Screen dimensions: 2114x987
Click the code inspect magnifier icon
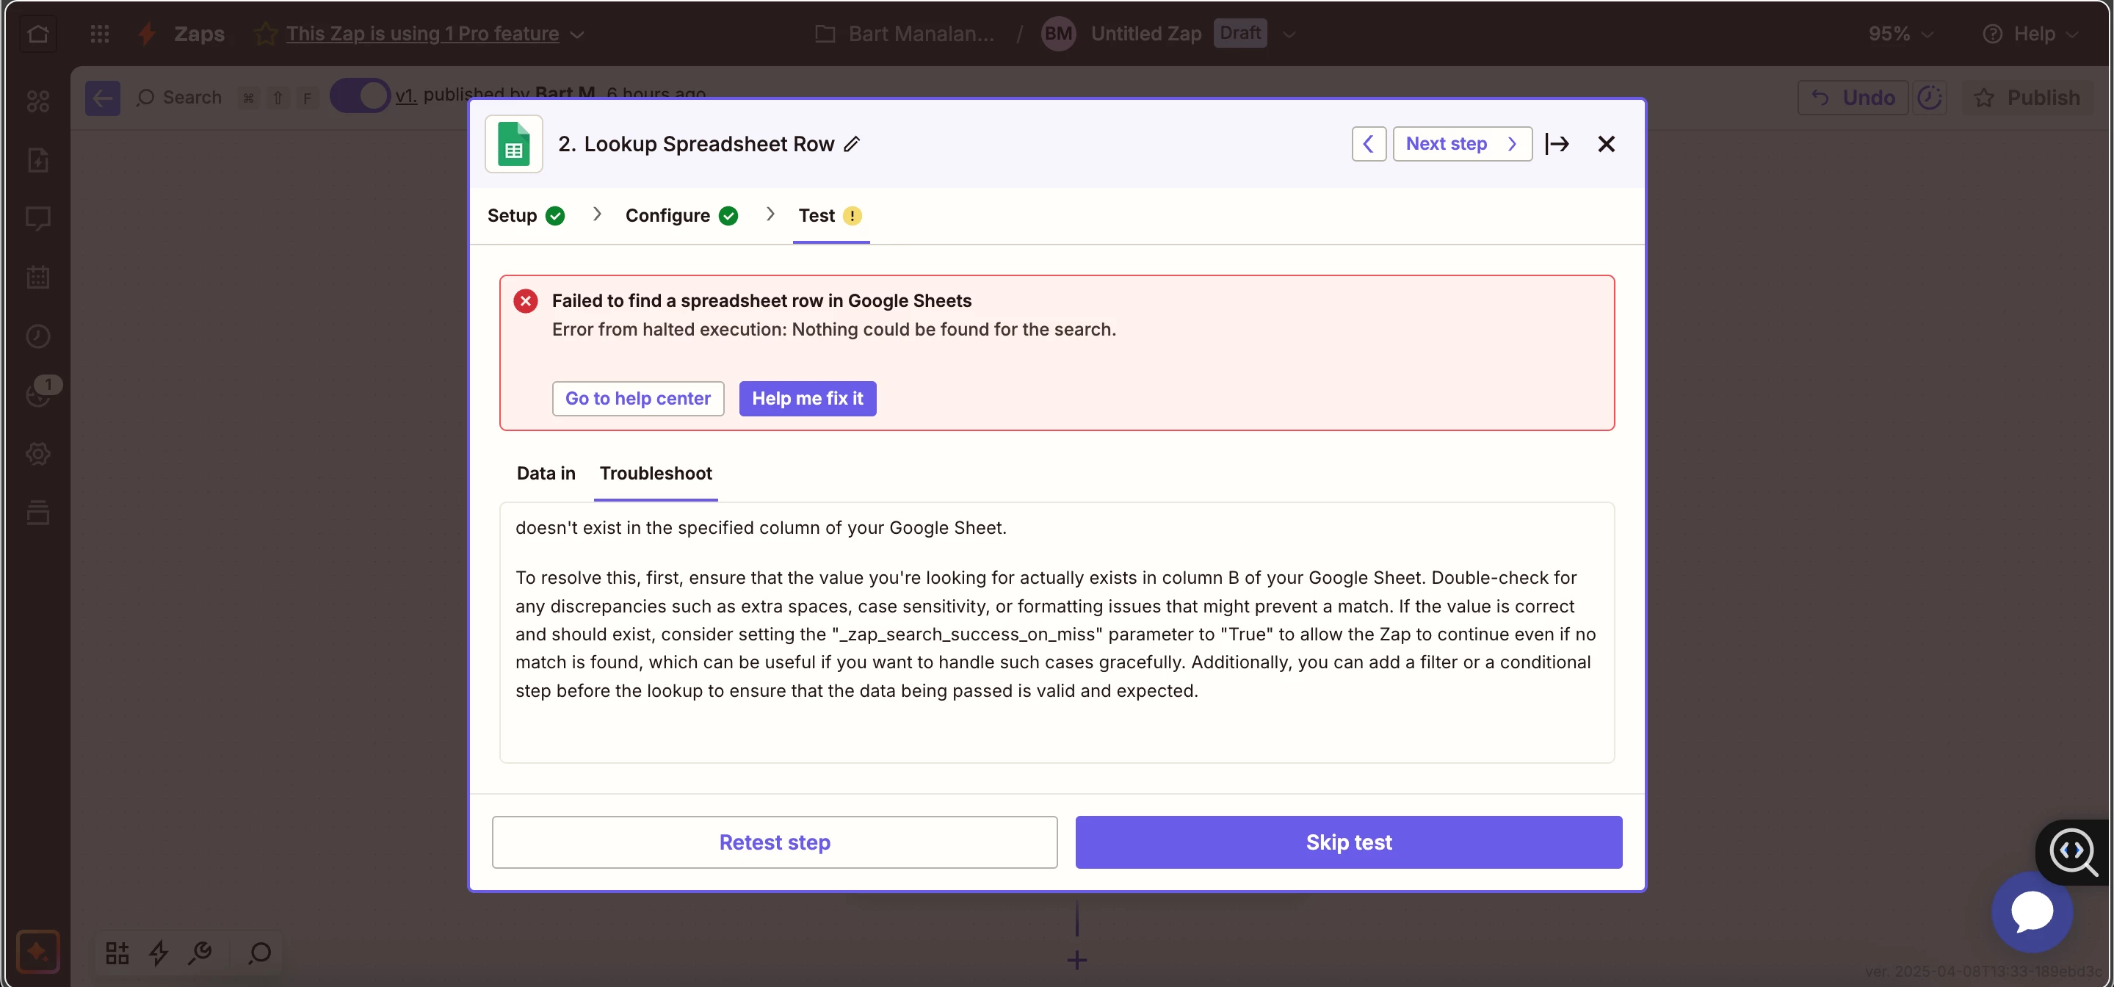2074,853
